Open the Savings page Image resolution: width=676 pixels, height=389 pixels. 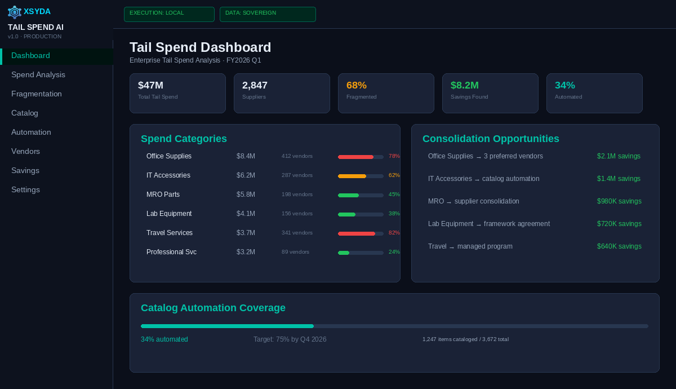pyautogui.click(x=25, y=170)
